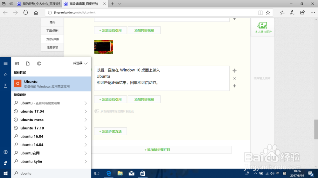
Task: Open settings gear in search sidebar
Action: pos(5,152)
